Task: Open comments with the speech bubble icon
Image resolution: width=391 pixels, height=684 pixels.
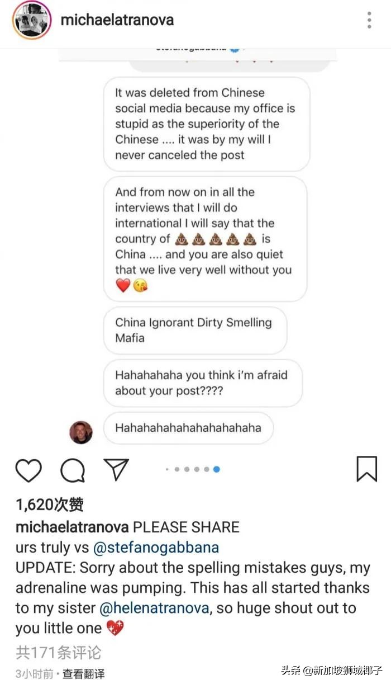Action: 73,470
